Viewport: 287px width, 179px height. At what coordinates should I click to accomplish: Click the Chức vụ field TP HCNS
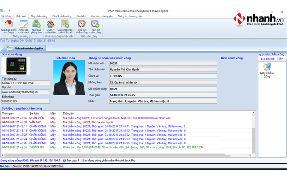click(x=163, y=76)
